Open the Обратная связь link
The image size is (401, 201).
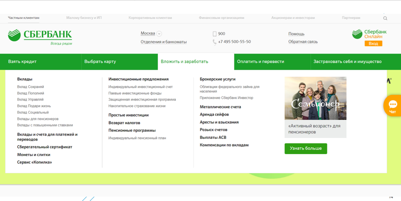pos(303,42)
